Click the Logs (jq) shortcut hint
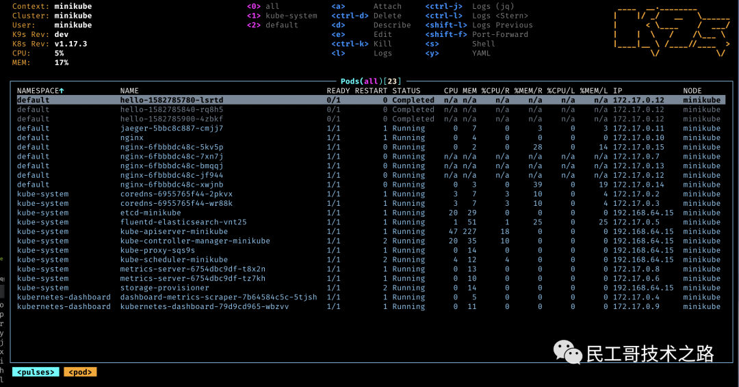This screenshot has width=739, height=387. (469, 6)
